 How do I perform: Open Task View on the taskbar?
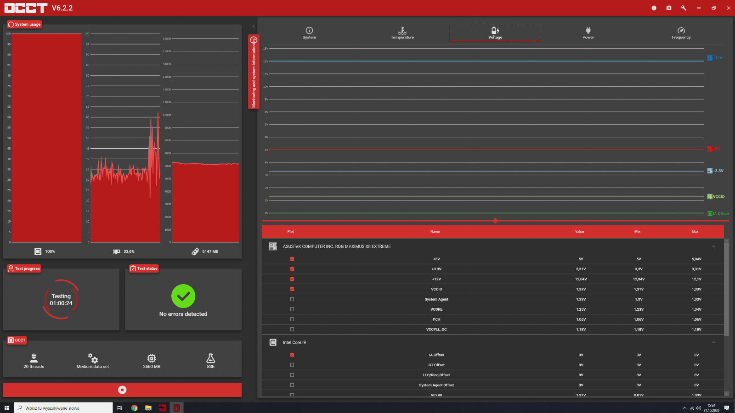click(120, 408)
